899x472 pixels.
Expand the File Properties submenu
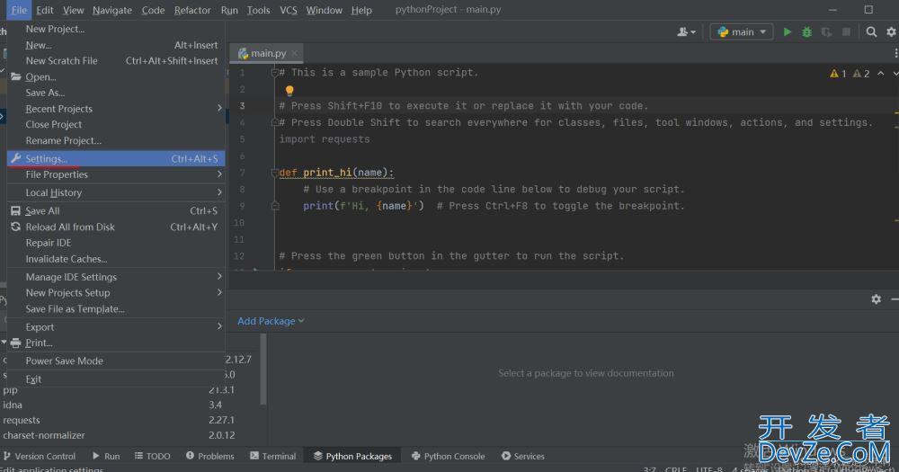tap(116, 174)
